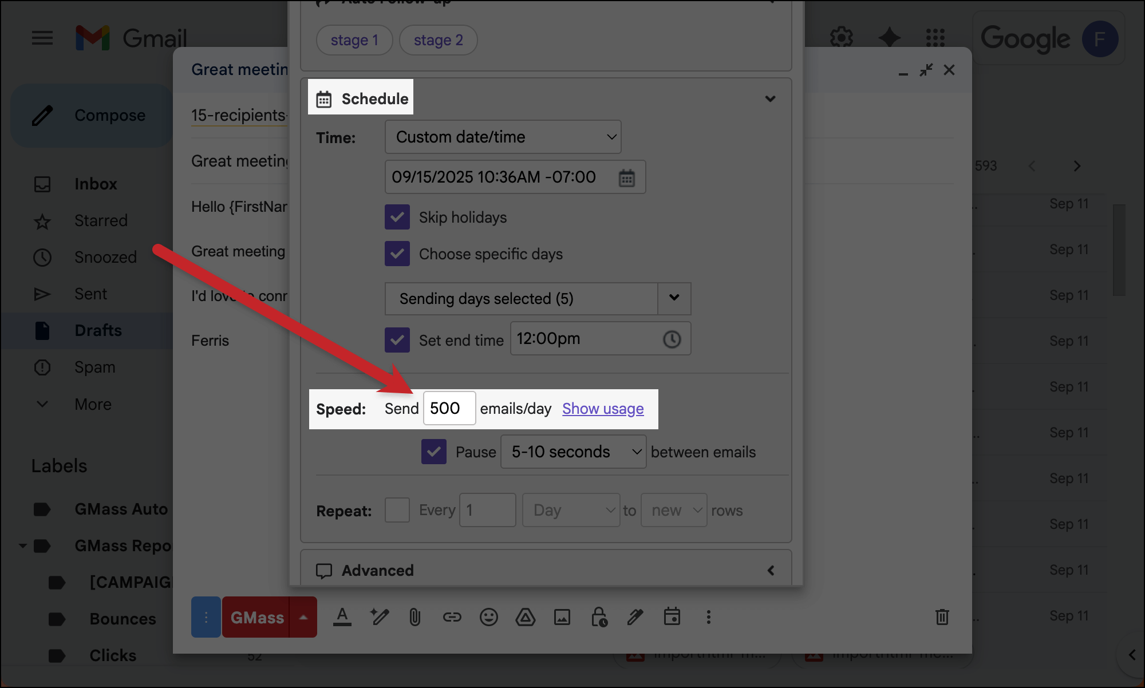Screen dimensions: 1145x688
Task: Select the stage 2 tab
Action: pos(438,40)
